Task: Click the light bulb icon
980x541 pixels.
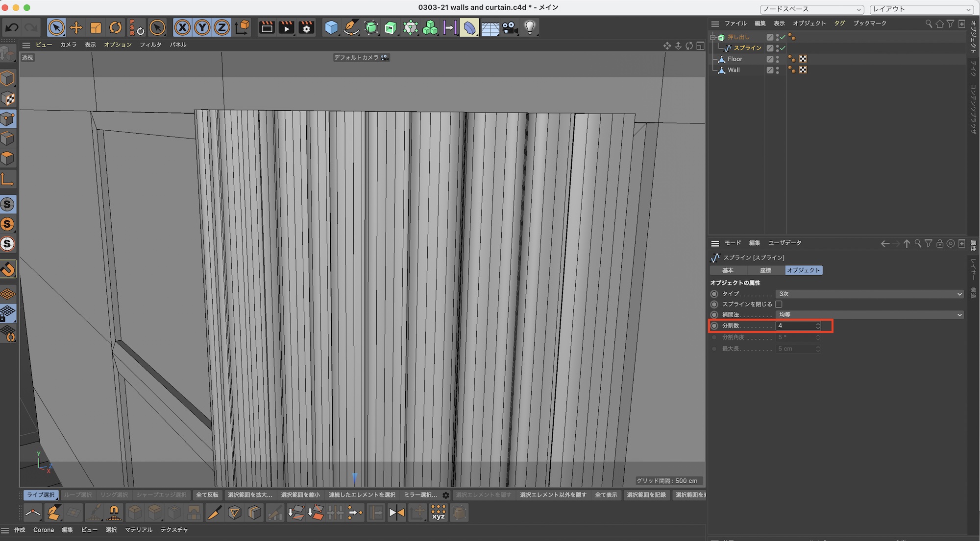Action: [530, 27]
